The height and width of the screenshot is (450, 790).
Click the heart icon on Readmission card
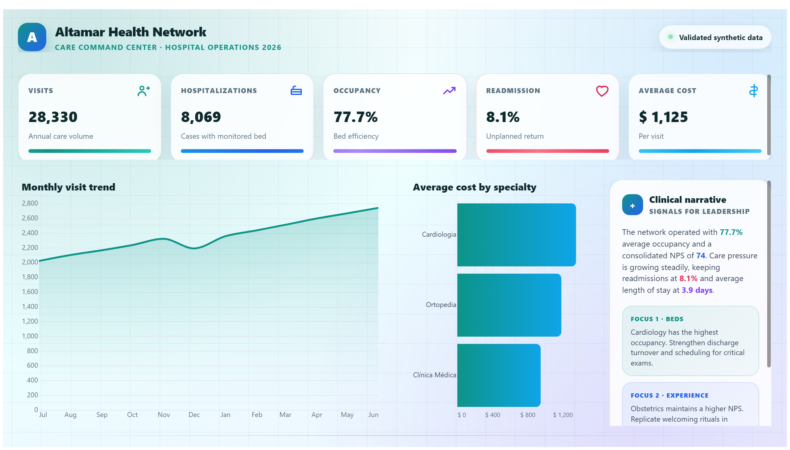[601, 91]
